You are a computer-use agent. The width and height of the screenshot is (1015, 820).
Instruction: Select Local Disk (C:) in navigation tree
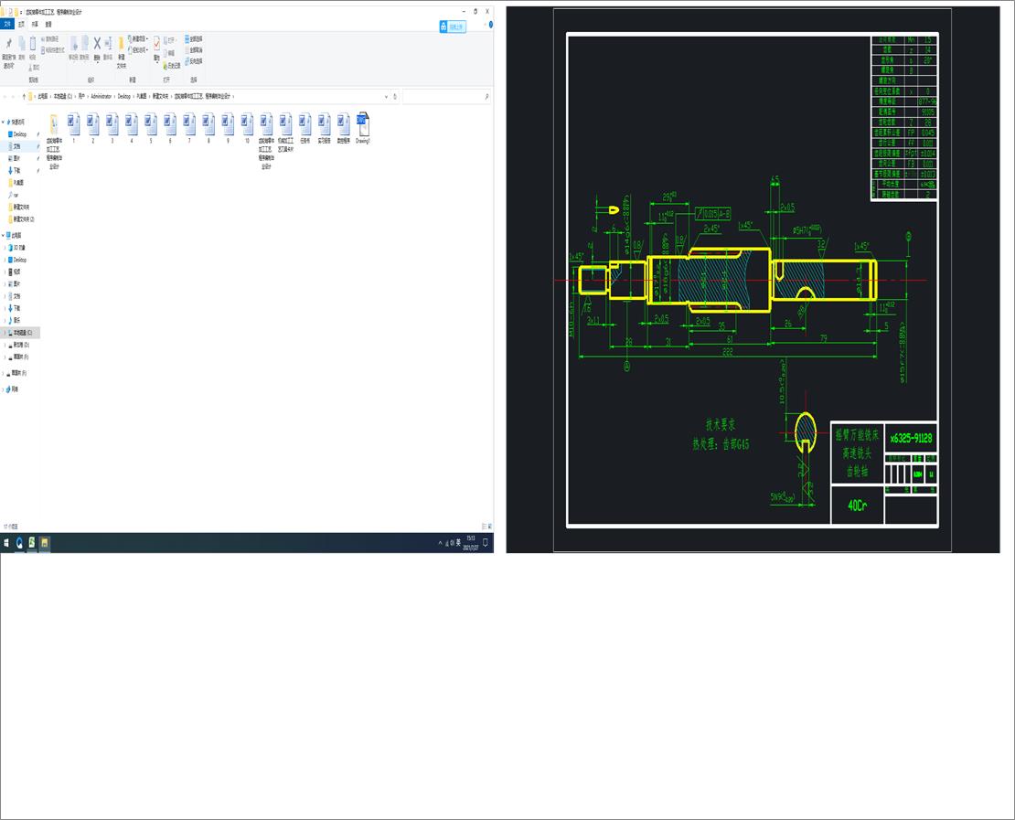[21, 333]
